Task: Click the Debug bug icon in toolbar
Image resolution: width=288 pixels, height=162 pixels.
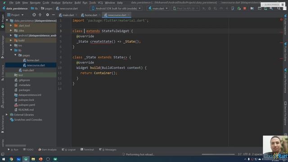Action: [x=209, y=9]
